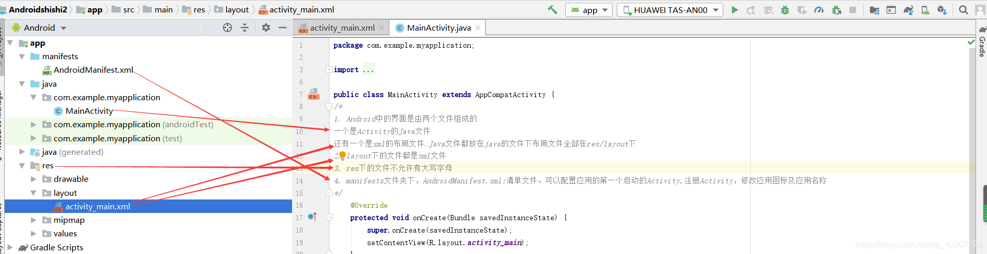Collapse the java folder arrow
Screen dimensions: 987x254
(22, 84)
